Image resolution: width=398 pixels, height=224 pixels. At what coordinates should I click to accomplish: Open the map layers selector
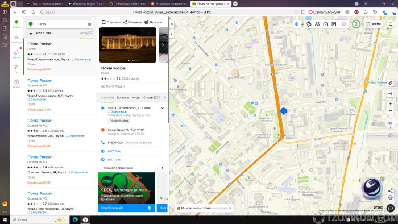[343, 24]
